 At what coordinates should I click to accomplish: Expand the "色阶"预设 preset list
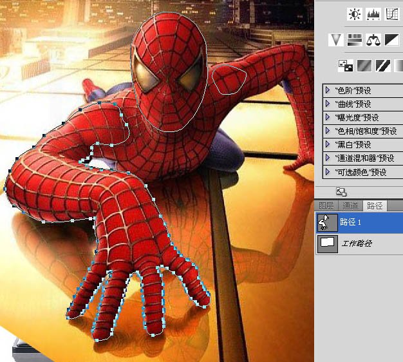click(328, 90)
